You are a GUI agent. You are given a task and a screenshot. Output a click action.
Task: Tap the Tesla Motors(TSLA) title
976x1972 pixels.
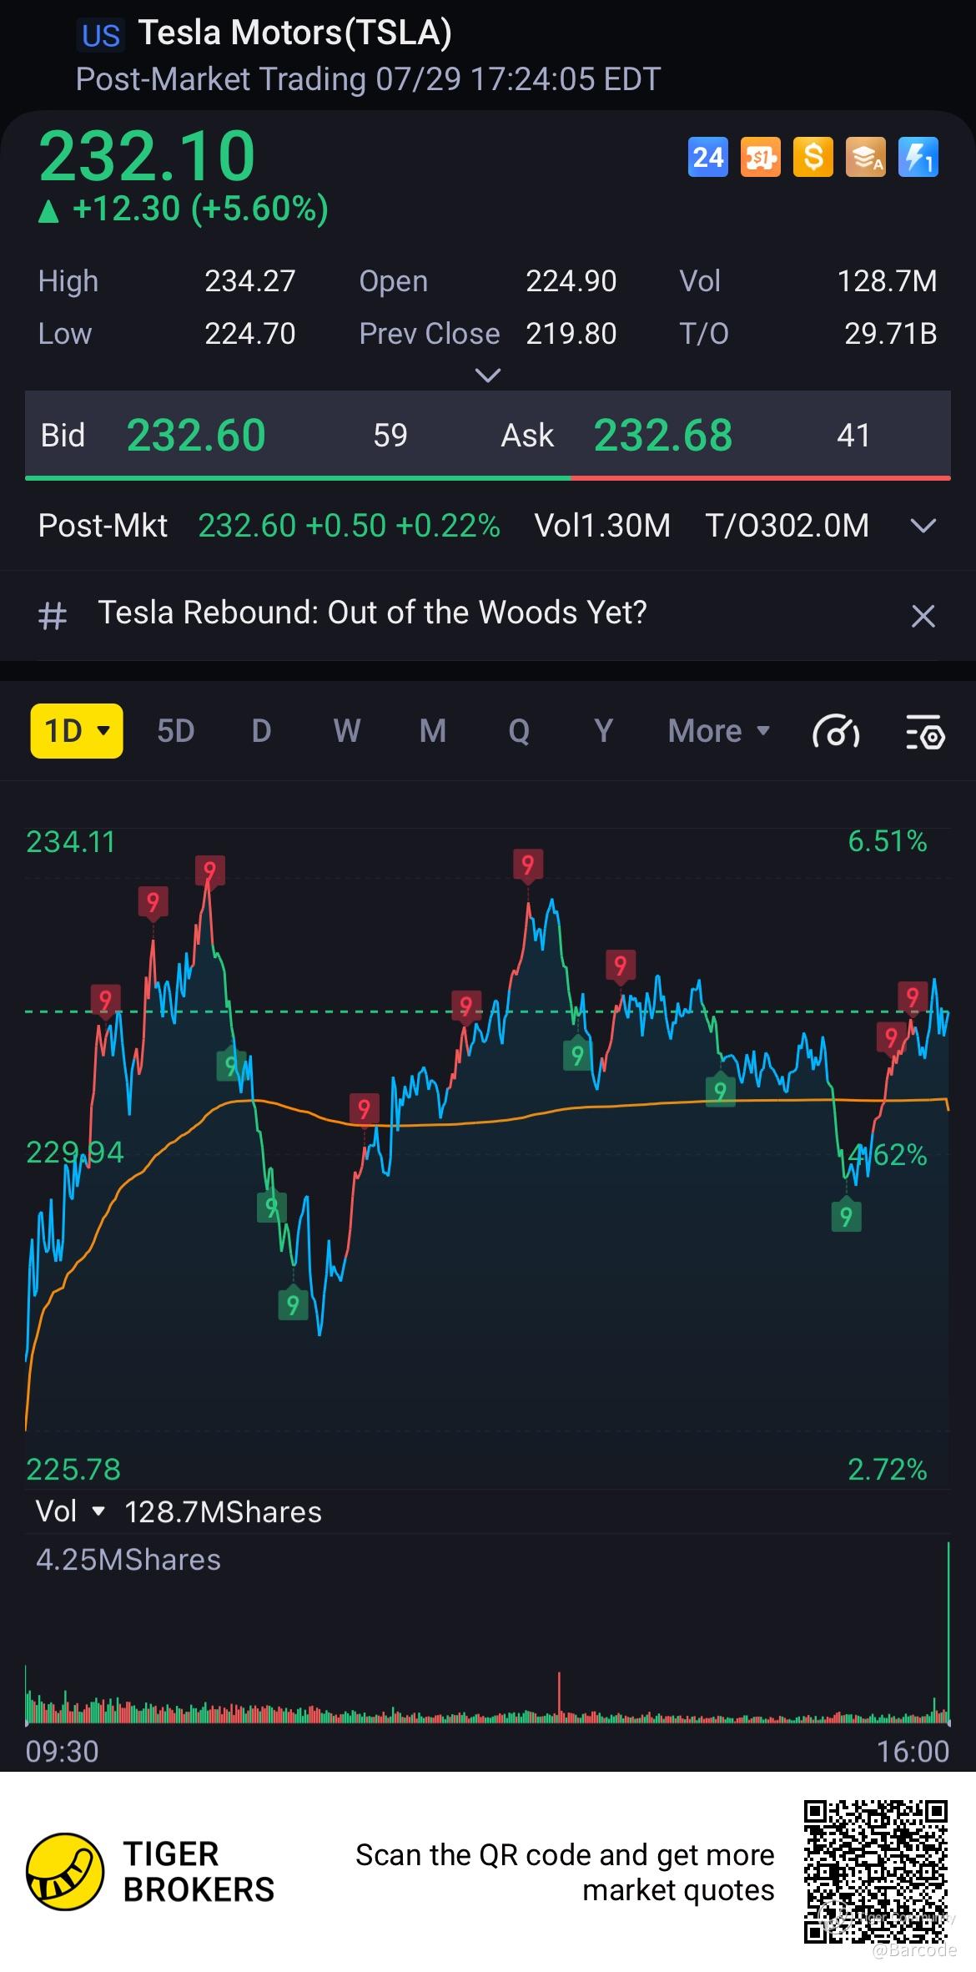(295, 33)
